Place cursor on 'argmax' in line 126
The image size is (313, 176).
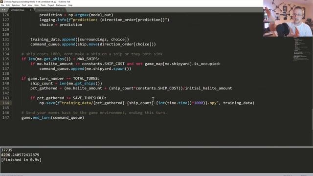(x=82, y=15)
